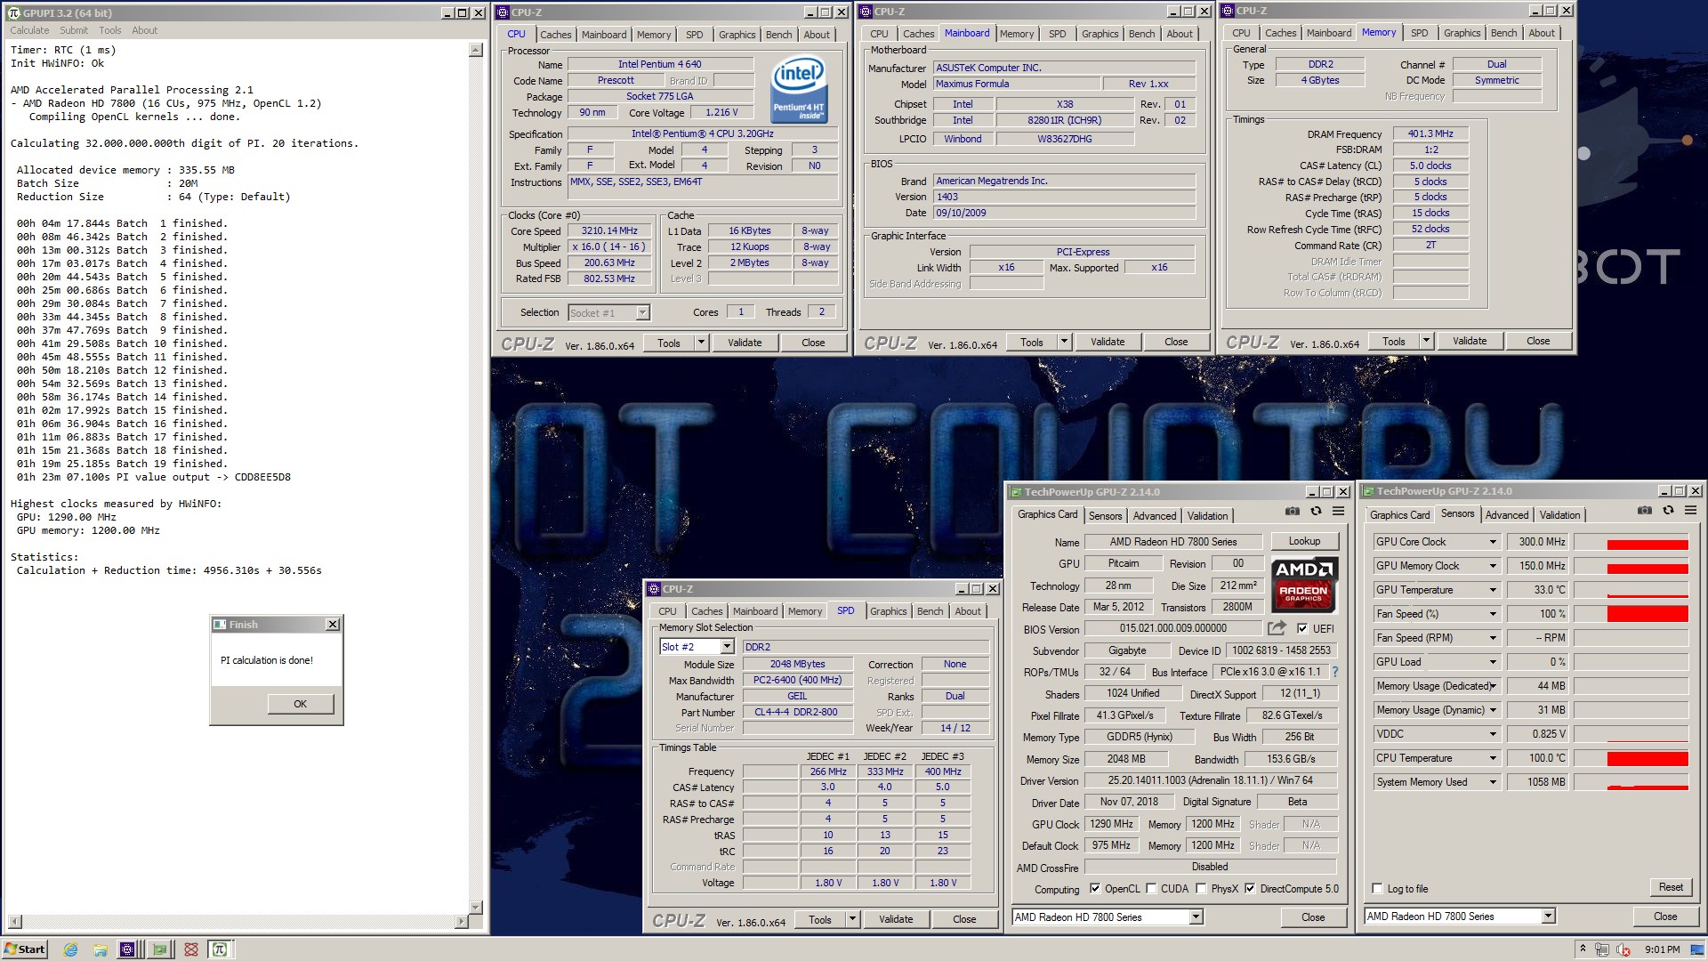This screenshot has width=1708, height=961.
Task: Open the GPU selector dropdown in GPU-Z Sensors window
Action: coord(1548,916)
